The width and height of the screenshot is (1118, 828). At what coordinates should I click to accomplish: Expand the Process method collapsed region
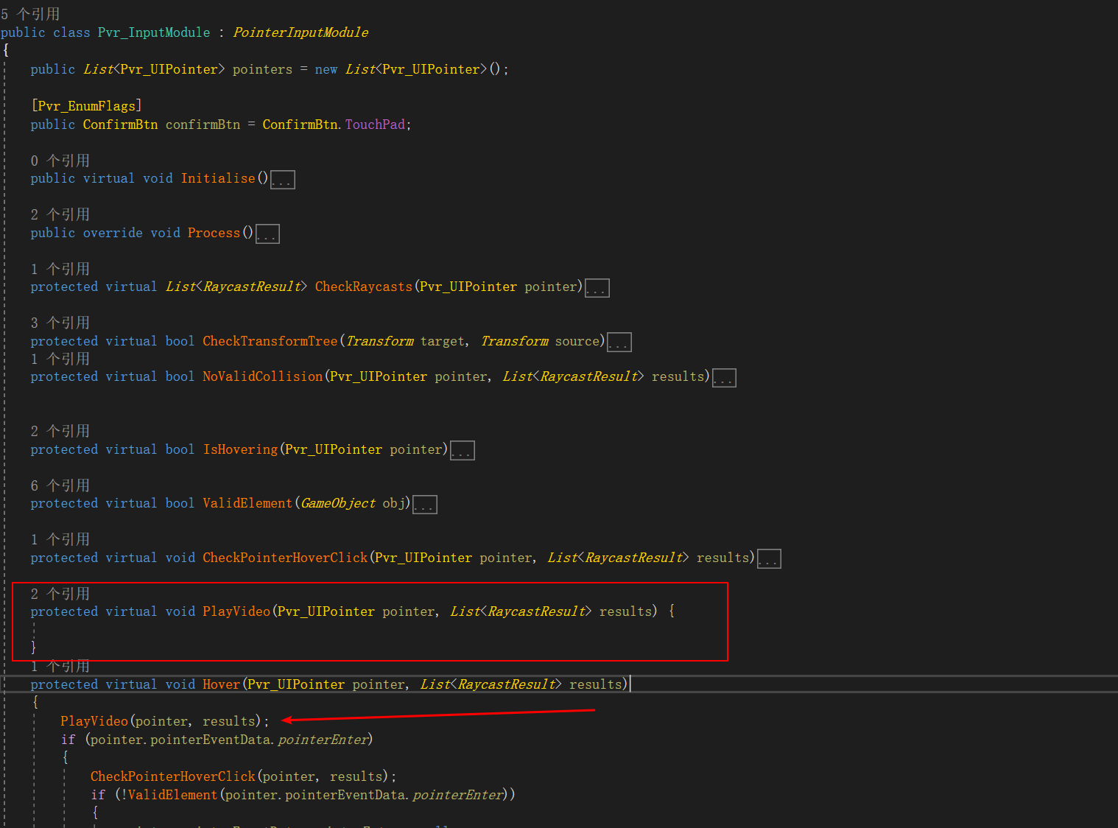[267, 234]
